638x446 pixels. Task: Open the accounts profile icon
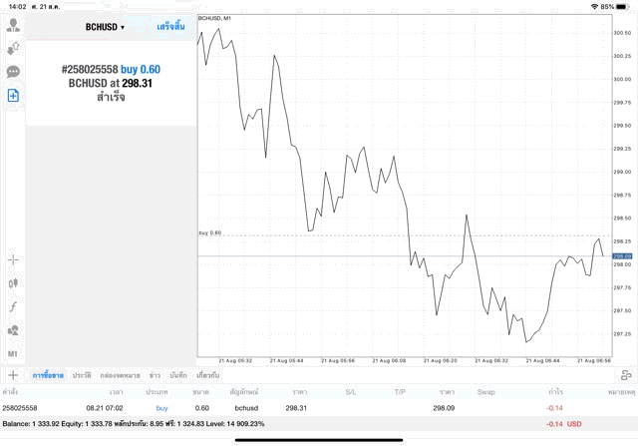coord(13,25)
